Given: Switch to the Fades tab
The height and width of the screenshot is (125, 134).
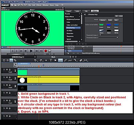Looking at the screenshot, I should [77, 11].
